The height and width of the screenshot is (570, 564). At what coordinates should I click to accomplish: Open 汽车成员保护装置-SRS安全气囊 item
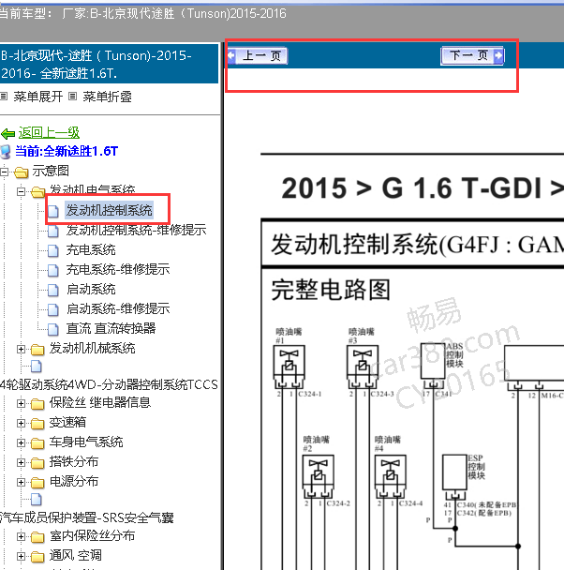(86, 517)
